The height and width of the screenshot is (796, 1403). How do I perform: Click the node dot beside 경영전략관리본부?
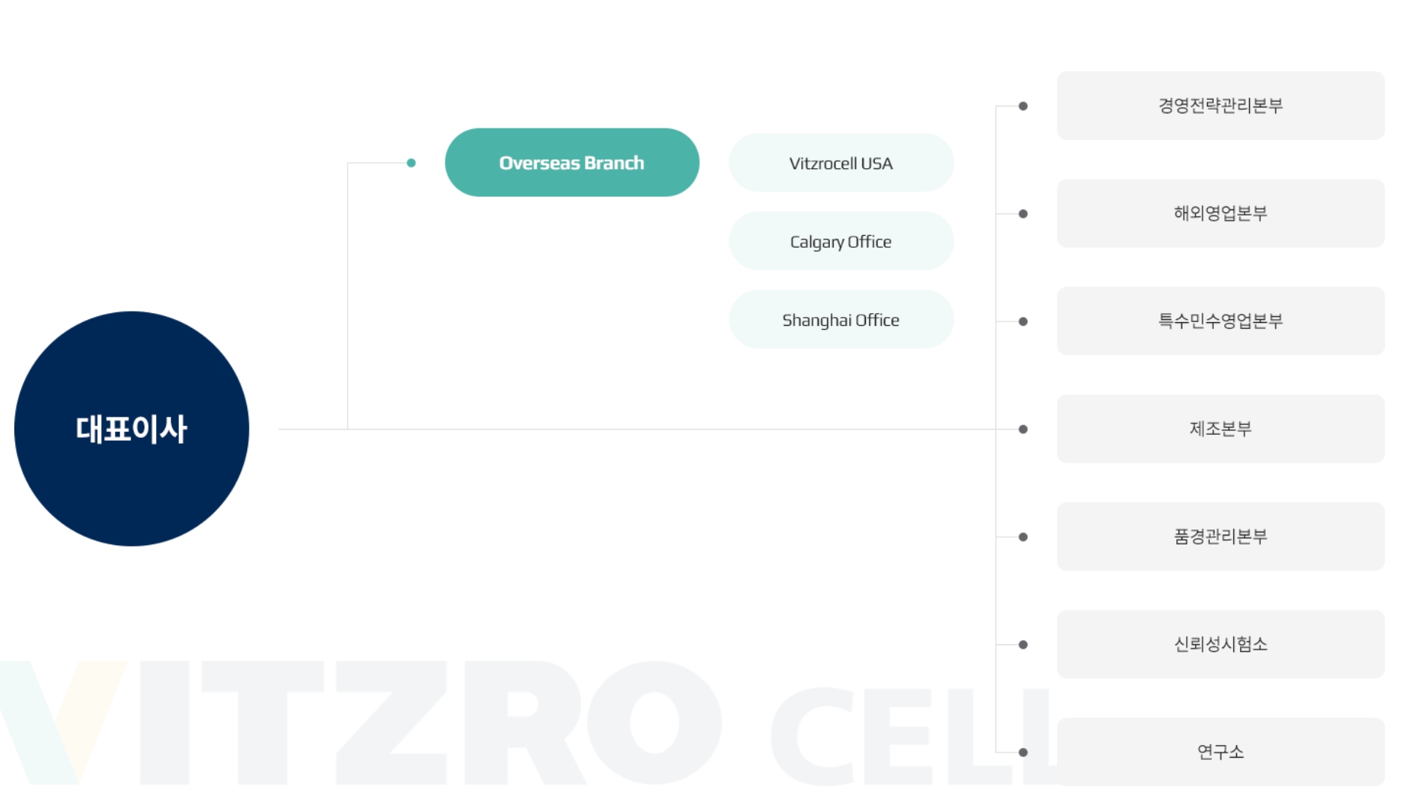point(1023,106)
